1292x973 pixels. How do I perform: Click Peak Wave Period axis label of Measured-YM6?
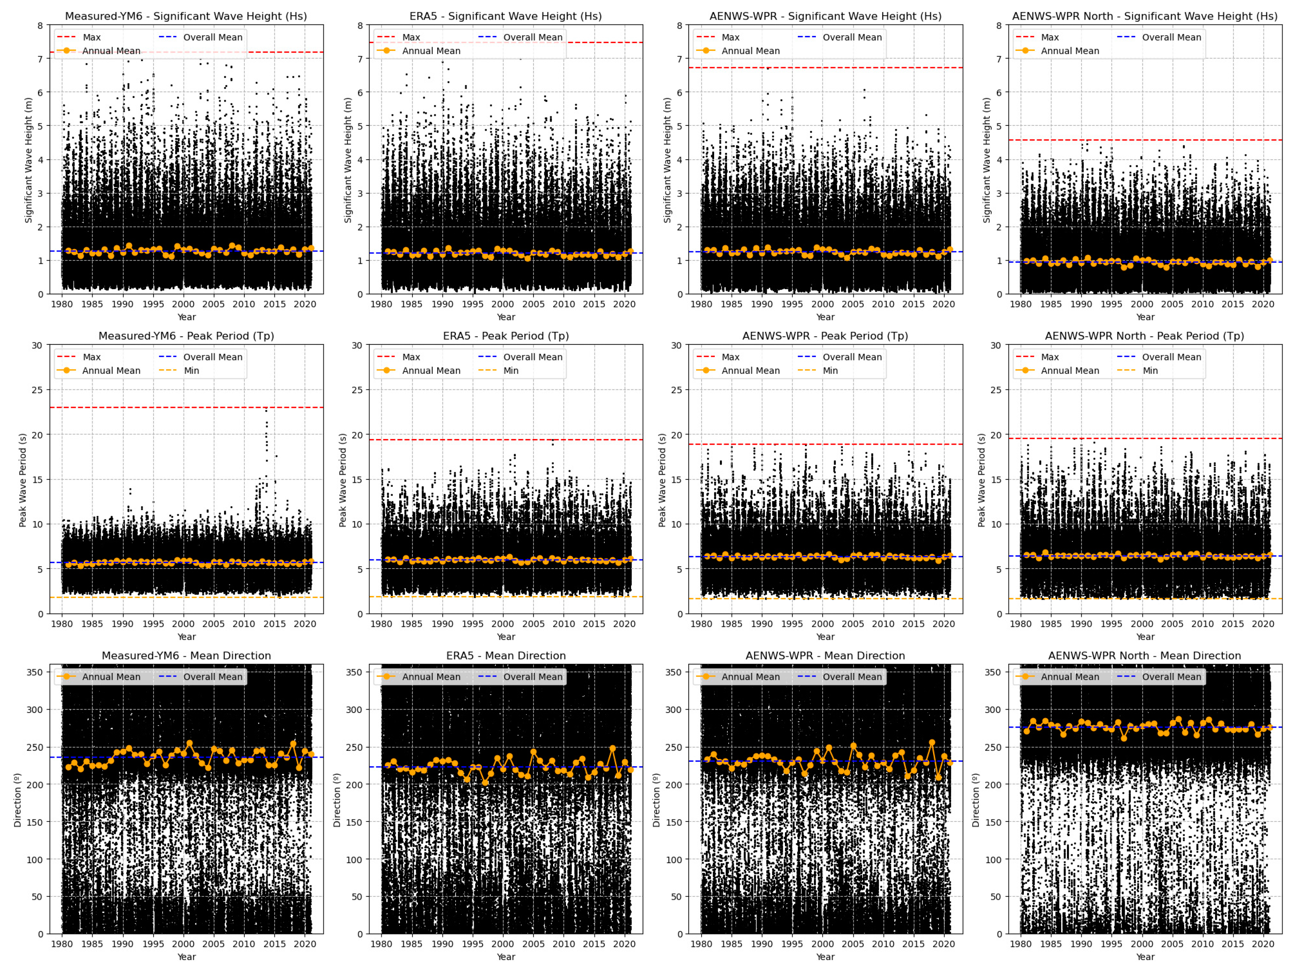[23, 480]
